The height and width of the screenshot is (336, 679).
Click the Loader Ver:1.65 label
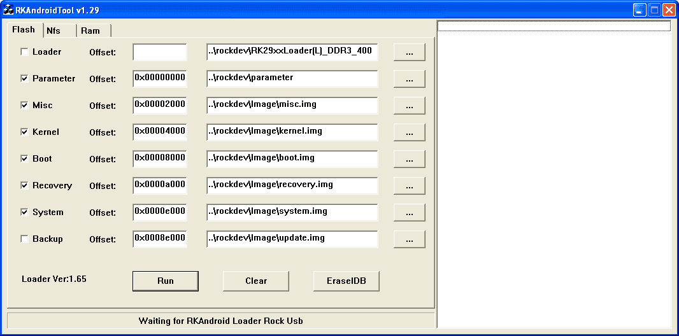click(x=54, y=279)
